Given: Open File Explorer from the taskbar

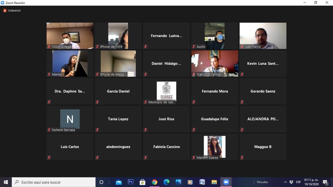Looking at the screenshot, I should click(x=214, y=182).
